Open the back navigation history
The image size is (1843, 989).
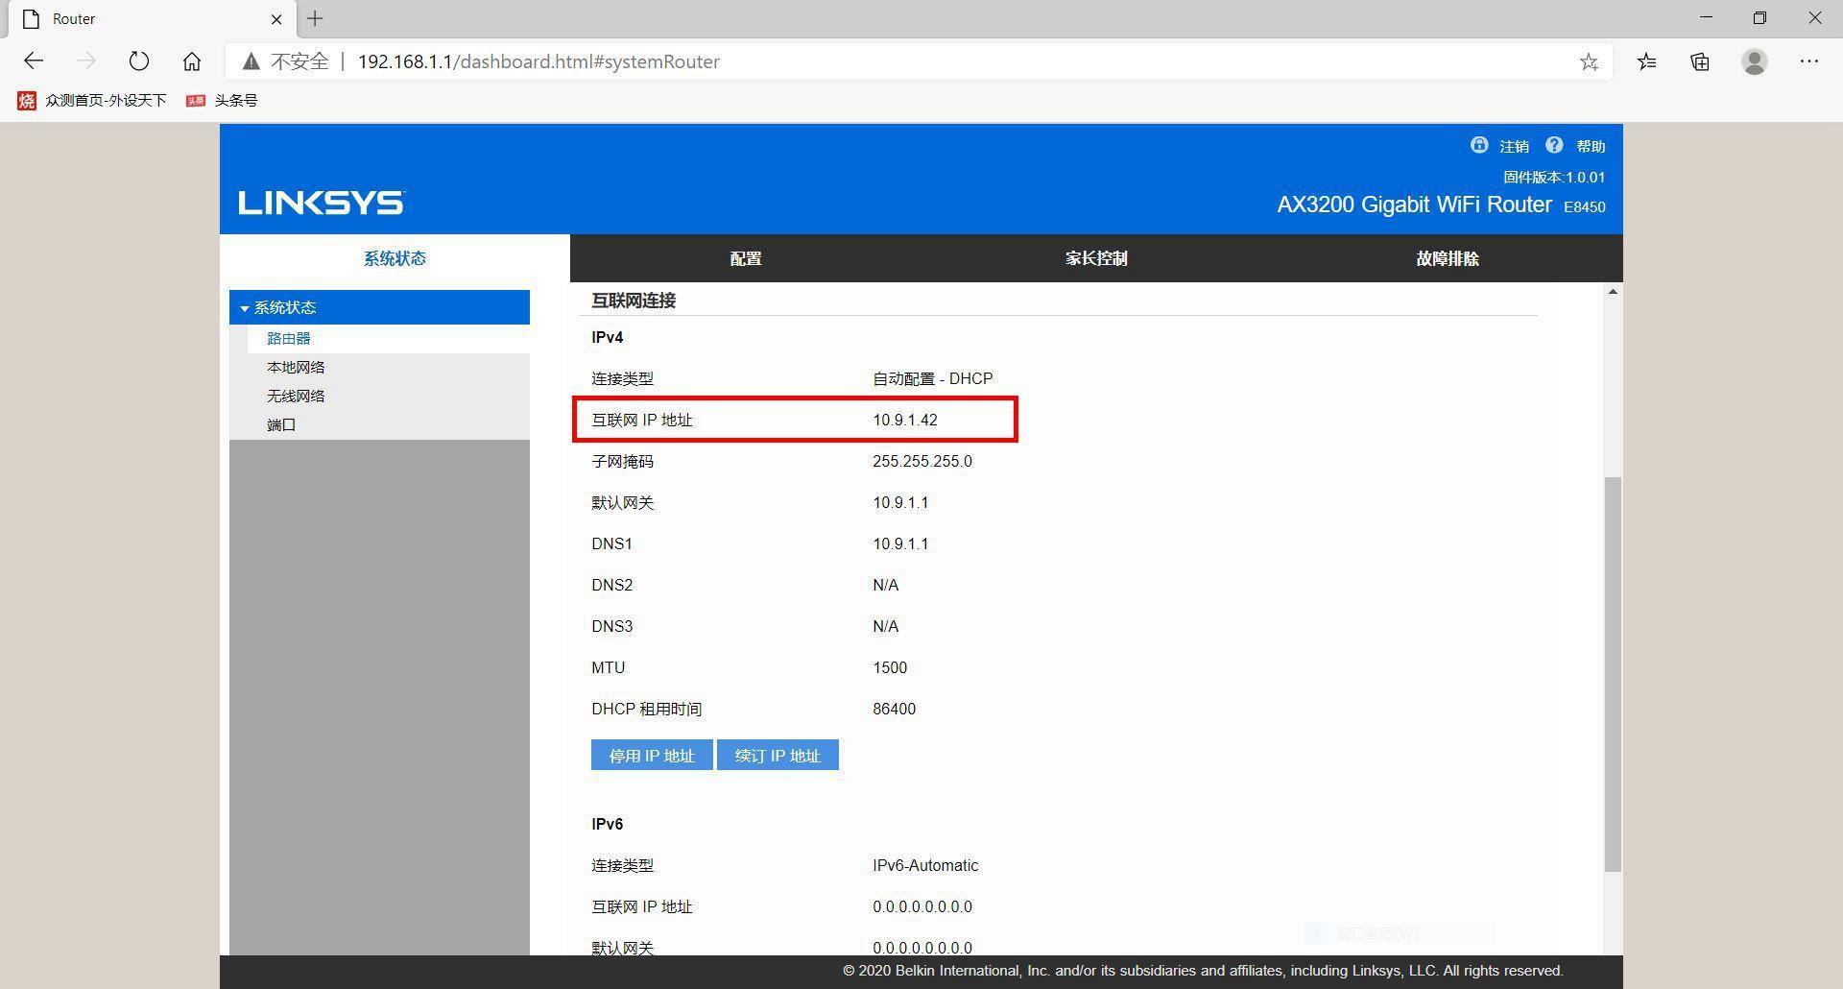pyautogui.click(x=34, y=60)
